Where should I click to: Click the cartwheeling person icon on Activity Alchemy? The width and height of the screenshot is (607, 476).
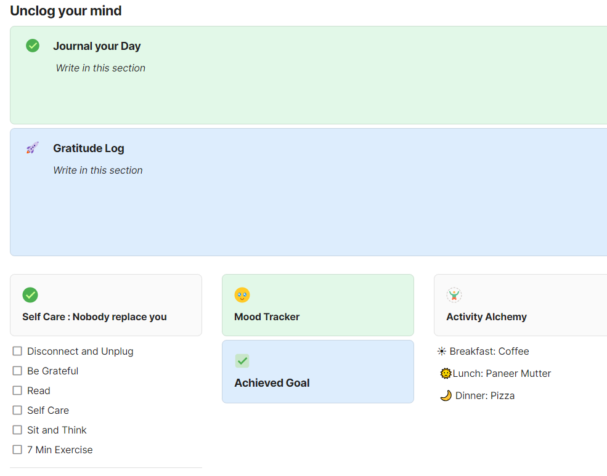pyautogui.click(x=454, y=295)
